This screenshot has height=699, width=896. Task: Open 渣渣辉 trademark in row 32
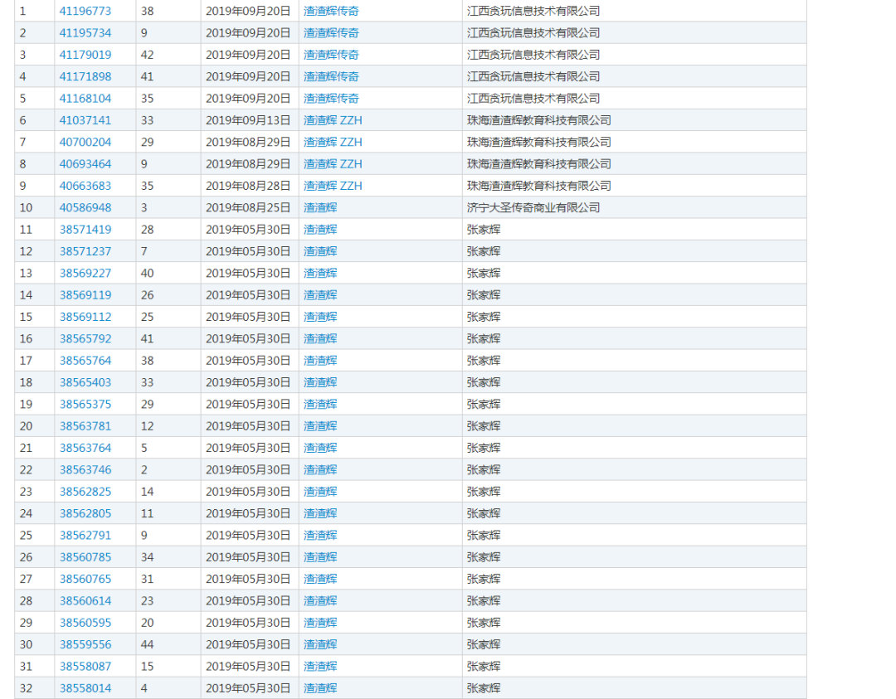pyautogui.click(x=320, y=688)
